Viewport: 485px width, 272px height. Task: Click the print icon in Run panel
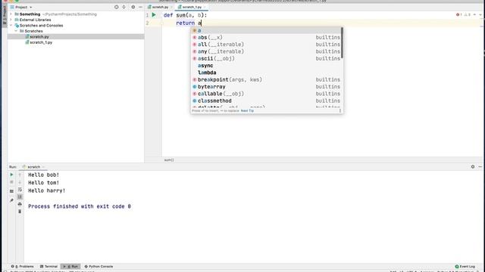[20, 204]
